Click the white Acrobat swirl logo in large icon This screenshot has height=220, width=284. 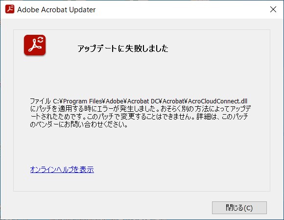pos(34,46)
